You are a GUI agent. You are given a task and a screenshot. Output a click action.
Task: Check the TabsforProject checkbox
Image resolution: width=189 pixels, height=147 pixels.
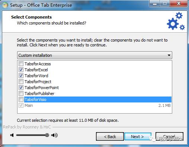[21, 82]
